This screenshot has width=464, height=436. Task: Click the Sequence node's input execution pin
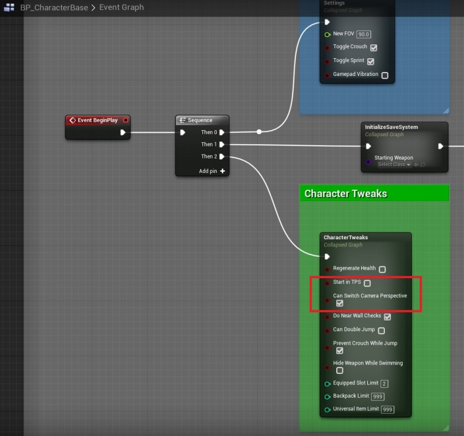tap(183, 132)
